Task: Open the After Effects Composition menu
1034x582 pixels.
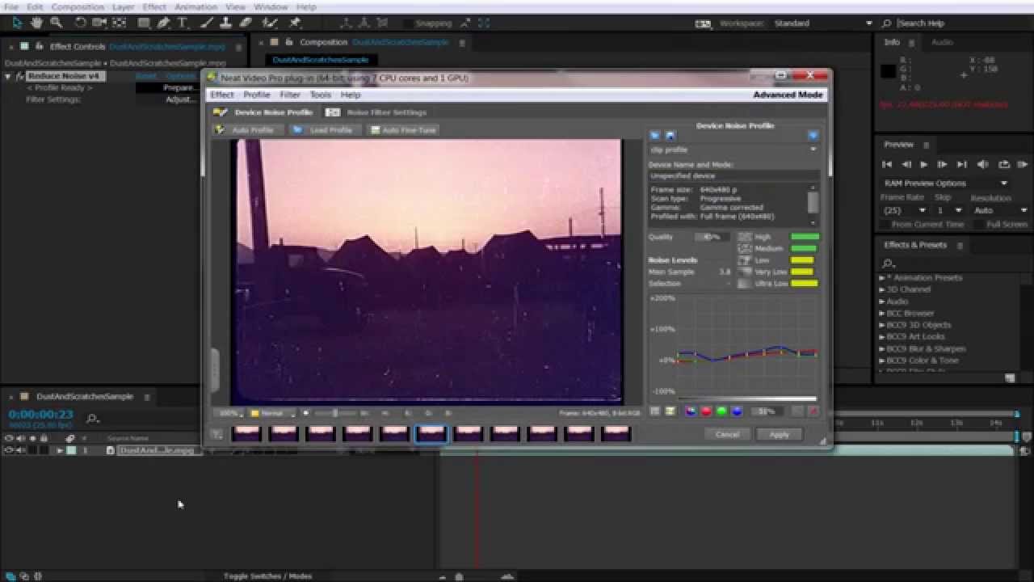Action: click(78, 6)
